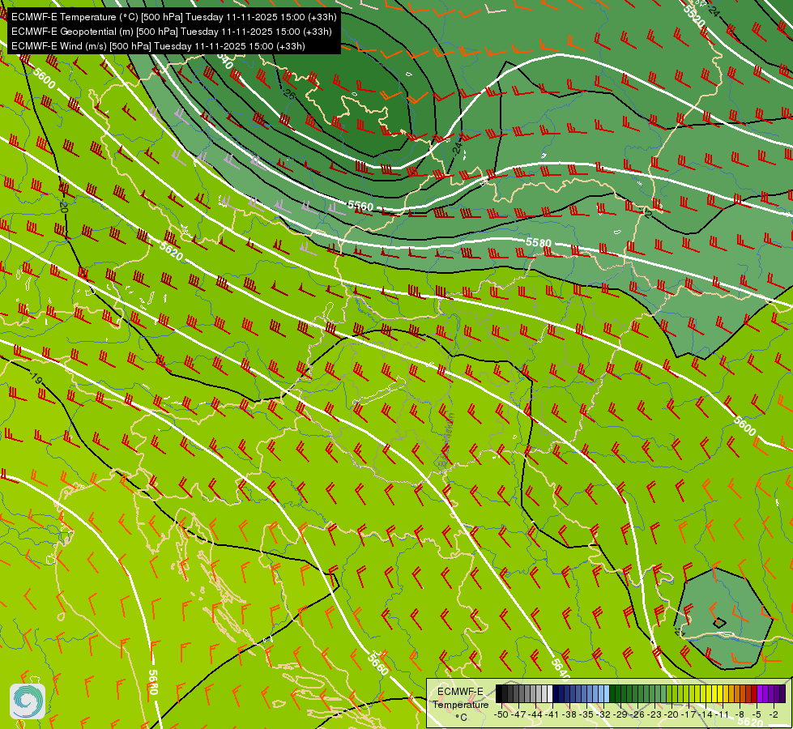Click the 5660 contour label
This screenshot has width=793, height=729.
tap(377, 663)
